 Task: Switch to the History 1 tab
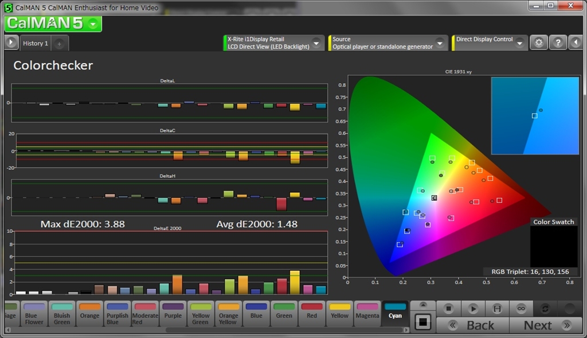coord(36,43)
